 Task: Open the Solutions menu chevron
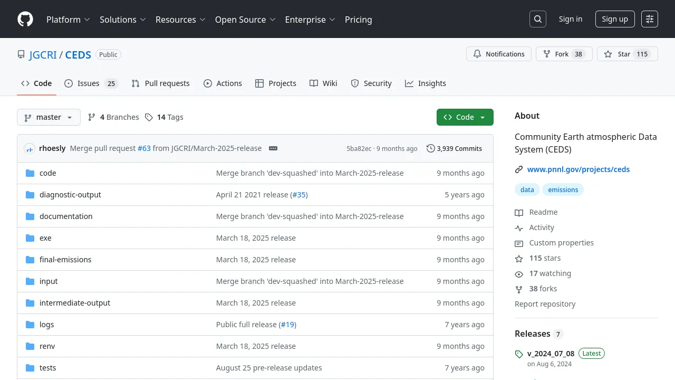tap(144, 20)
